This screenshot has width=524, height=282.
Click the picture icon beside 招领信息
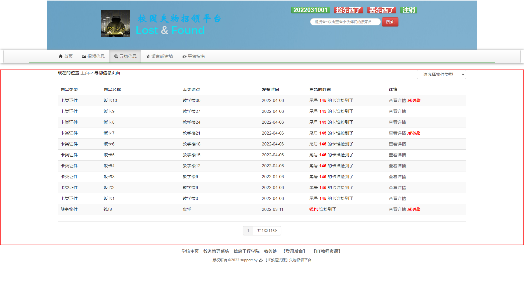click(84, 56)
